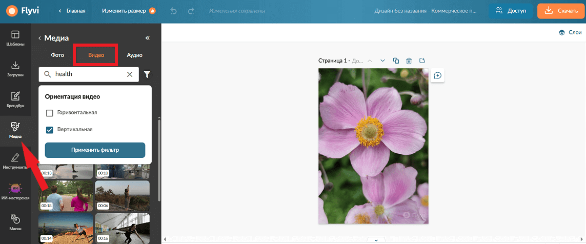This screenshot has width=586, height=244.
Task: Collapse the Медиа panel with double chevron
Action: (x=147, y=38)
